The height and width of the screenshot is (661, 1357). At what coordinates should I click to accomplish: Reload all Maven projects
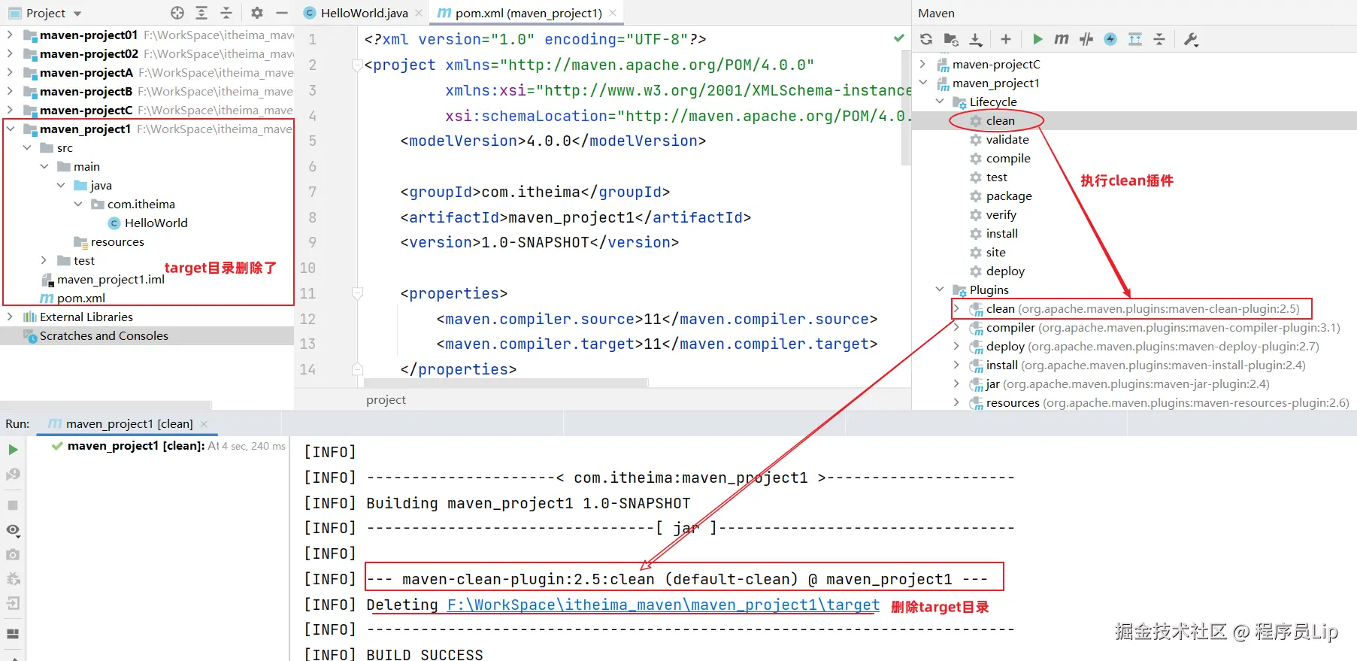926,39
